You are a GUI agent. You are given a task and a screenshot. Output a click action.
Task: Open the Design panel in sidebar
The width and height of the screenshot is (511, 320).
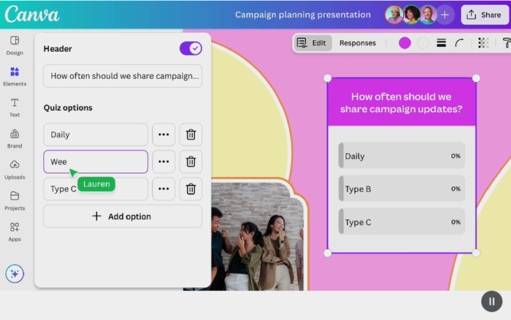point(15,45)
